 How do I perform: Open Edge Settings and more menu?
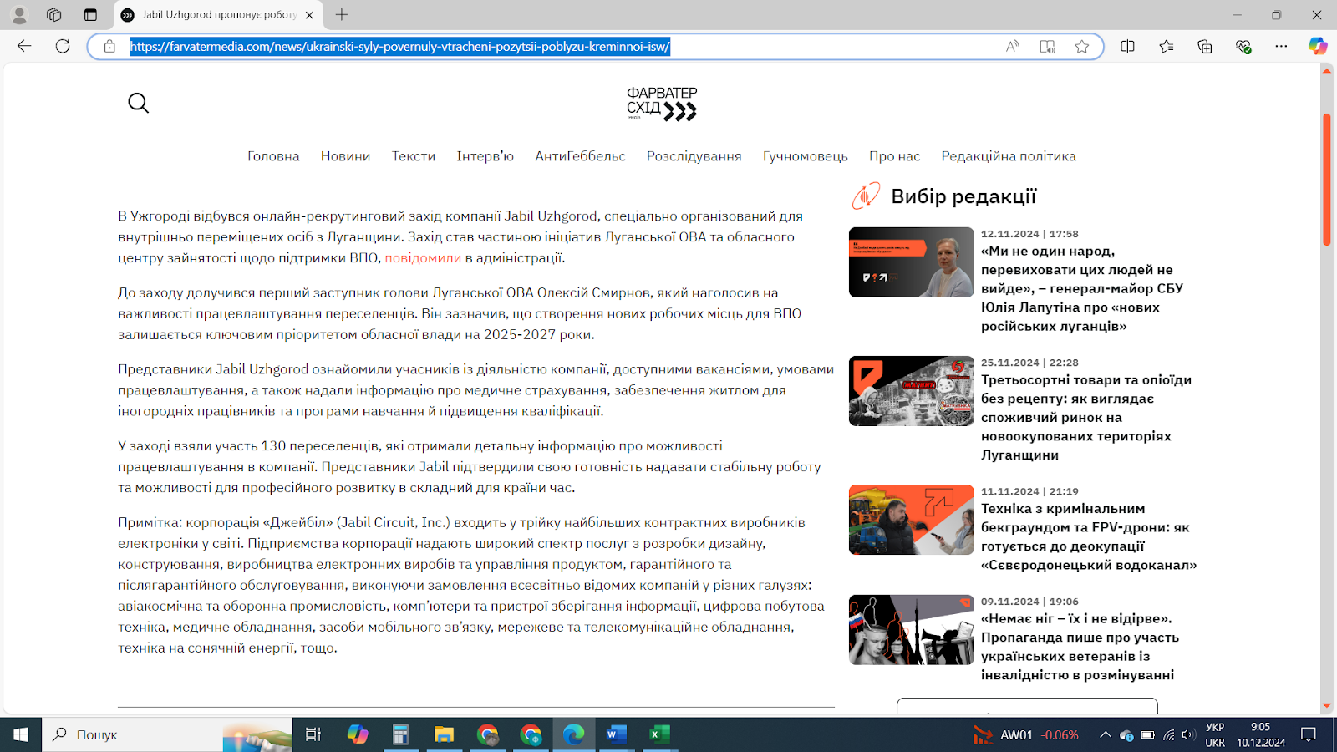pyautogui.click(x=1281, y=47)
